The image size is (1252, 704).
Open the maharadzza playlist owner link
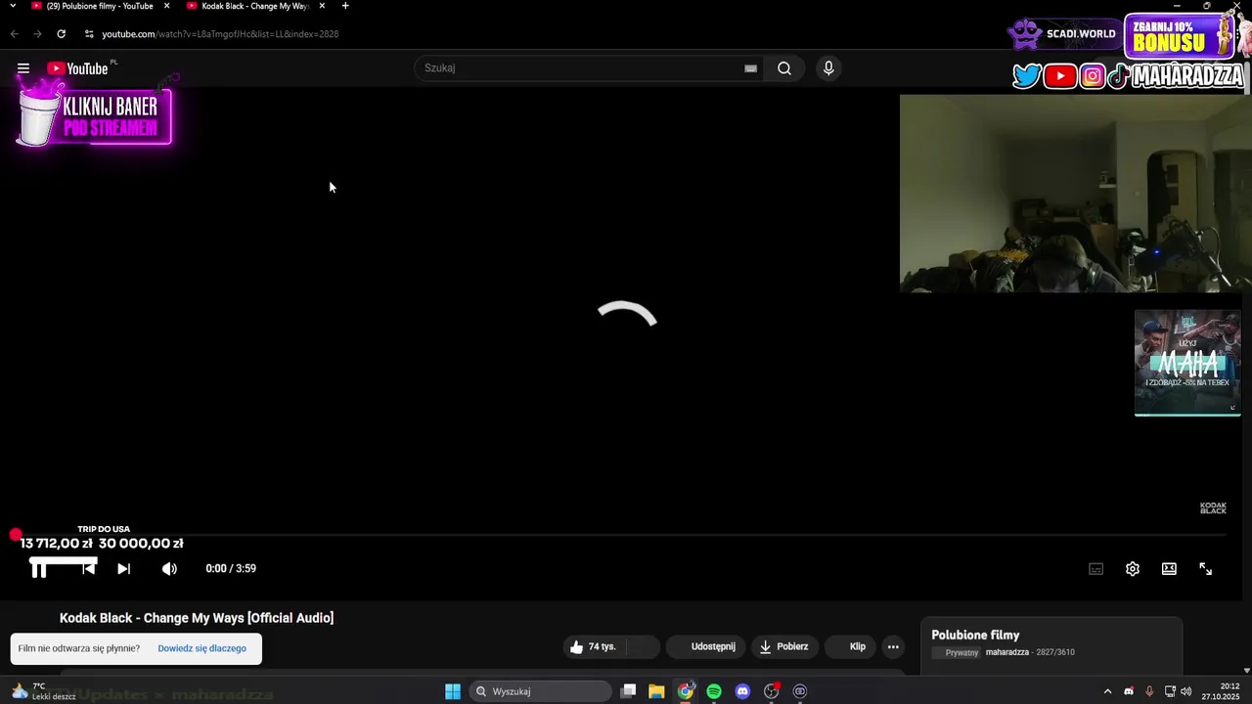pyautogui.click(x=1006, y=652)
